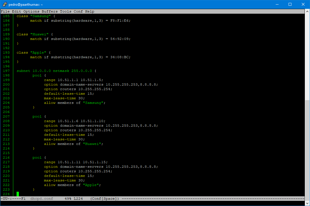Click dhcpd.conf name in the mode line
This screenshot has width=310, height=206.
tap(41, 199)
